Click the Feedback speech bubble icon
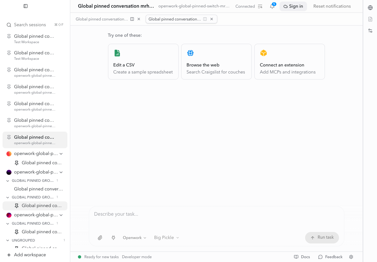This screenshot has width=377, height=262. [320, 257]
